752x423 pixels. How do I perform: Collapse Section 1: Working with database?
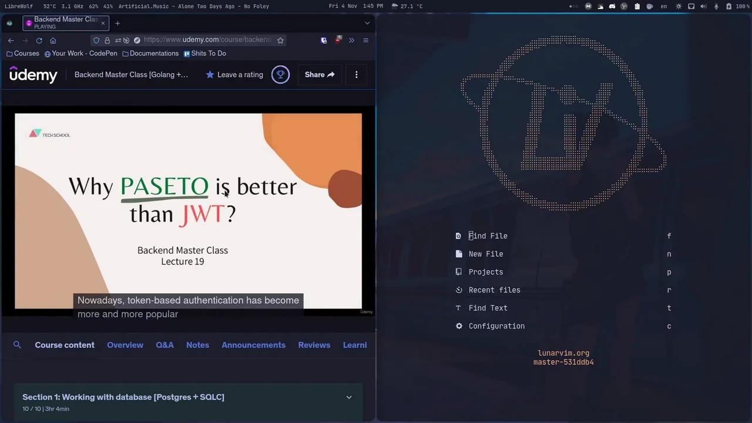(349, 397)
